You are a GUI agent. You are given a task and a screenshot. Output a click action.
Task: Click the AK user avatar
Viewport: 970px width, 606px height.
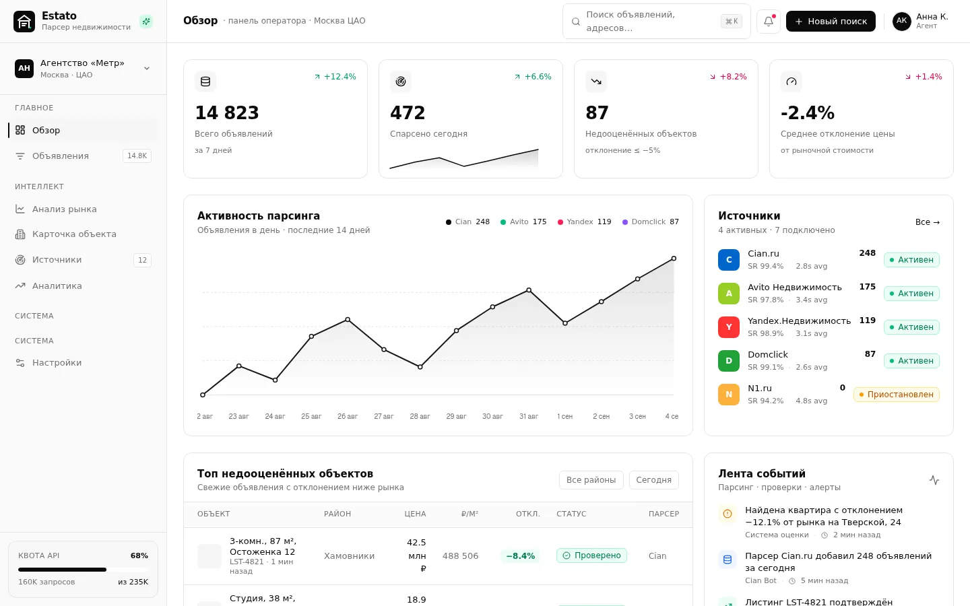pos(902,22)
